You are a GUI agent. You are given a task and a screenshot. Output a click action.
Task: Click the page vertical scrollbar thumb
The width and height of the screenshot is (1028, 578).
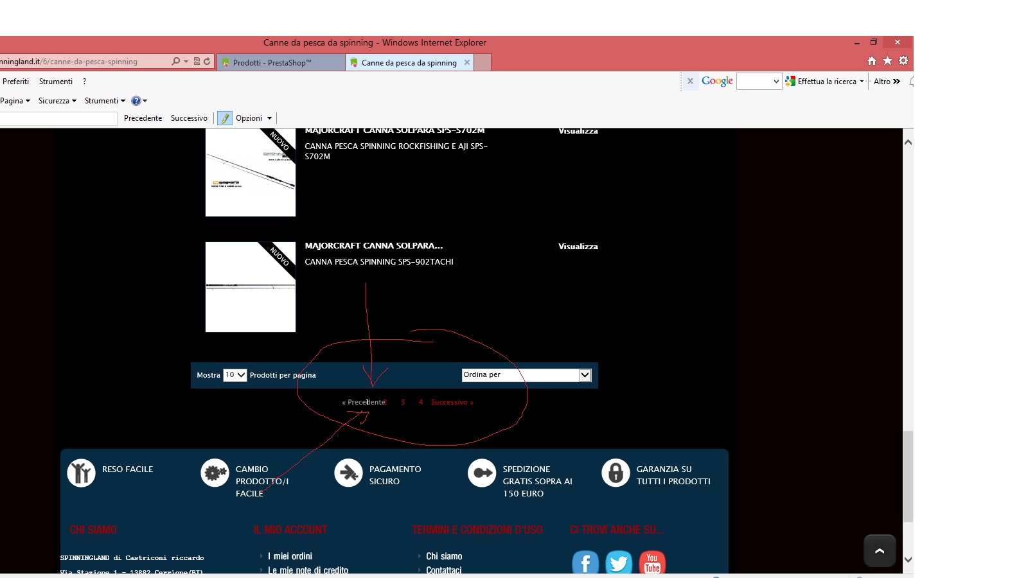point(908,477)
